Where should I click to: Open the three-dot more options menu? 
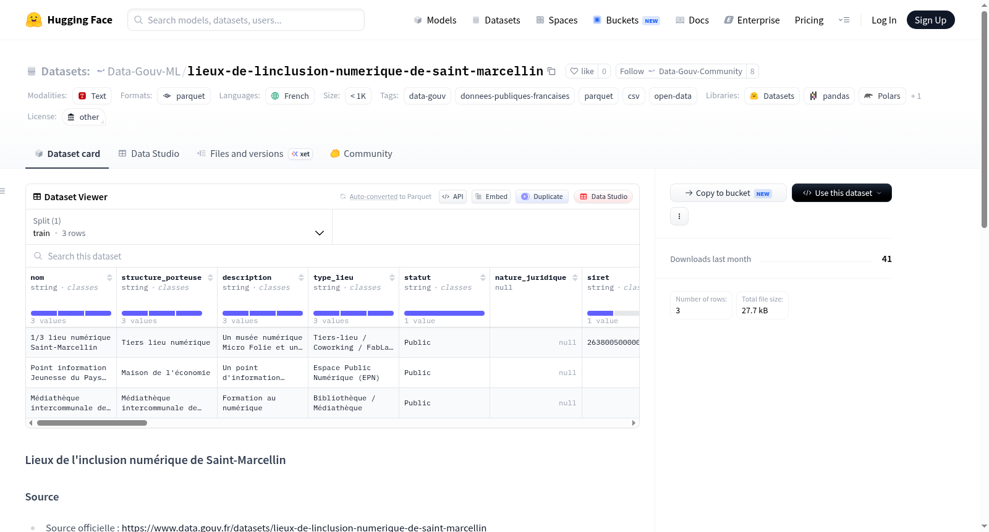(679, 216)
